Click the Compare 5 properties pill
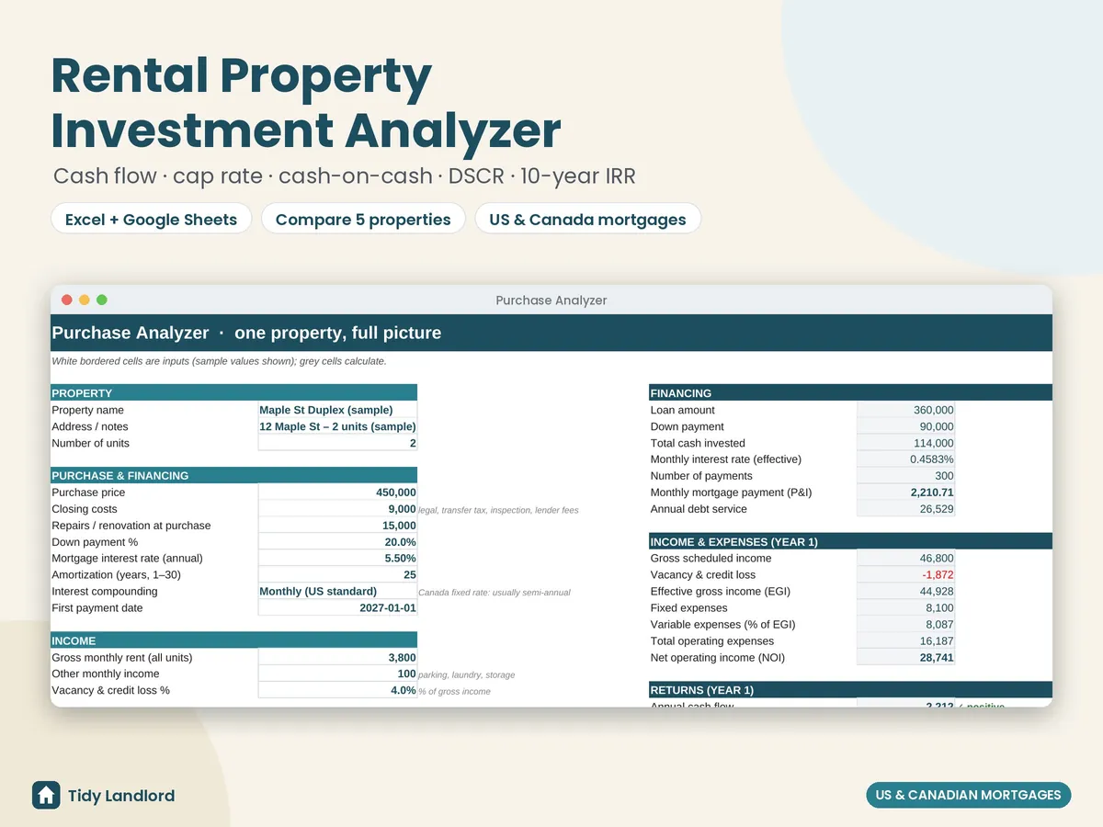 363,220
